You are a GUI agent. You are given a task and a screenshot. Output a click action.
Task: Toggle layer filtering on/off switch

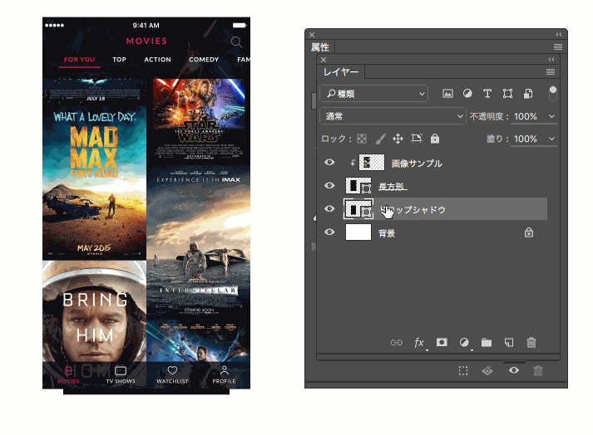coord(552,93)
